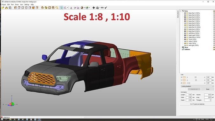Screen dimensions: 215x121
Task: Click the tan icon beside Left Mirror
Action: click(187, 33)
